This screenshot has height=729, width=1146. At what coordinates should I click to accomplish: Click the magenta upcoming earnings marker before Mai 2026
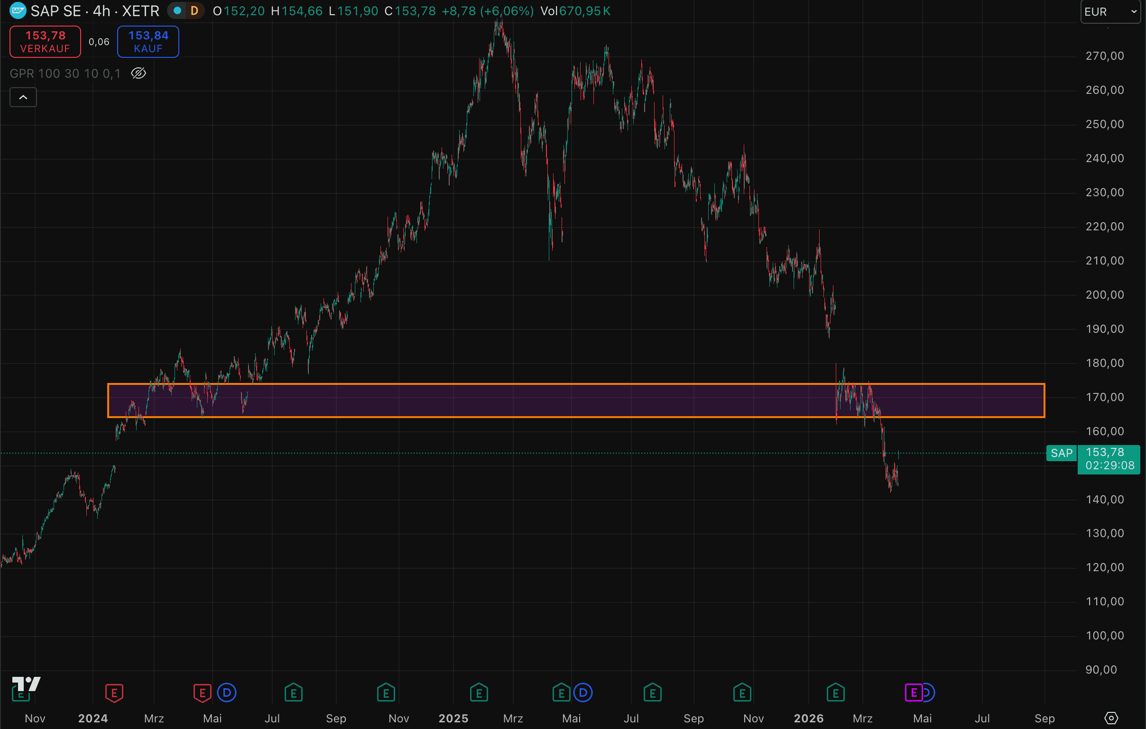tap(913, 693)
